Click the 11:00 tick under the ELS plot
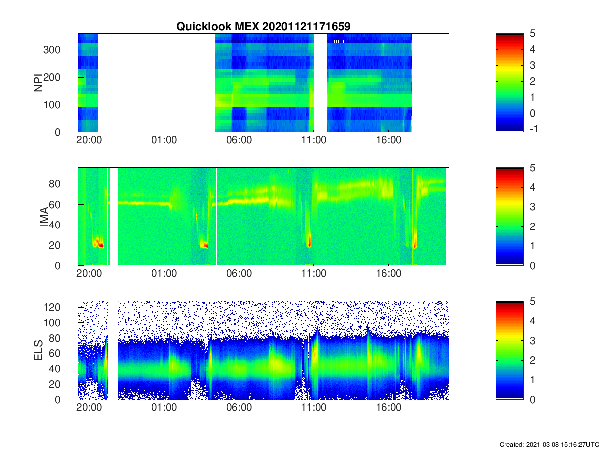This screenshot has height=449, width=599. click(x=314, y=408)
